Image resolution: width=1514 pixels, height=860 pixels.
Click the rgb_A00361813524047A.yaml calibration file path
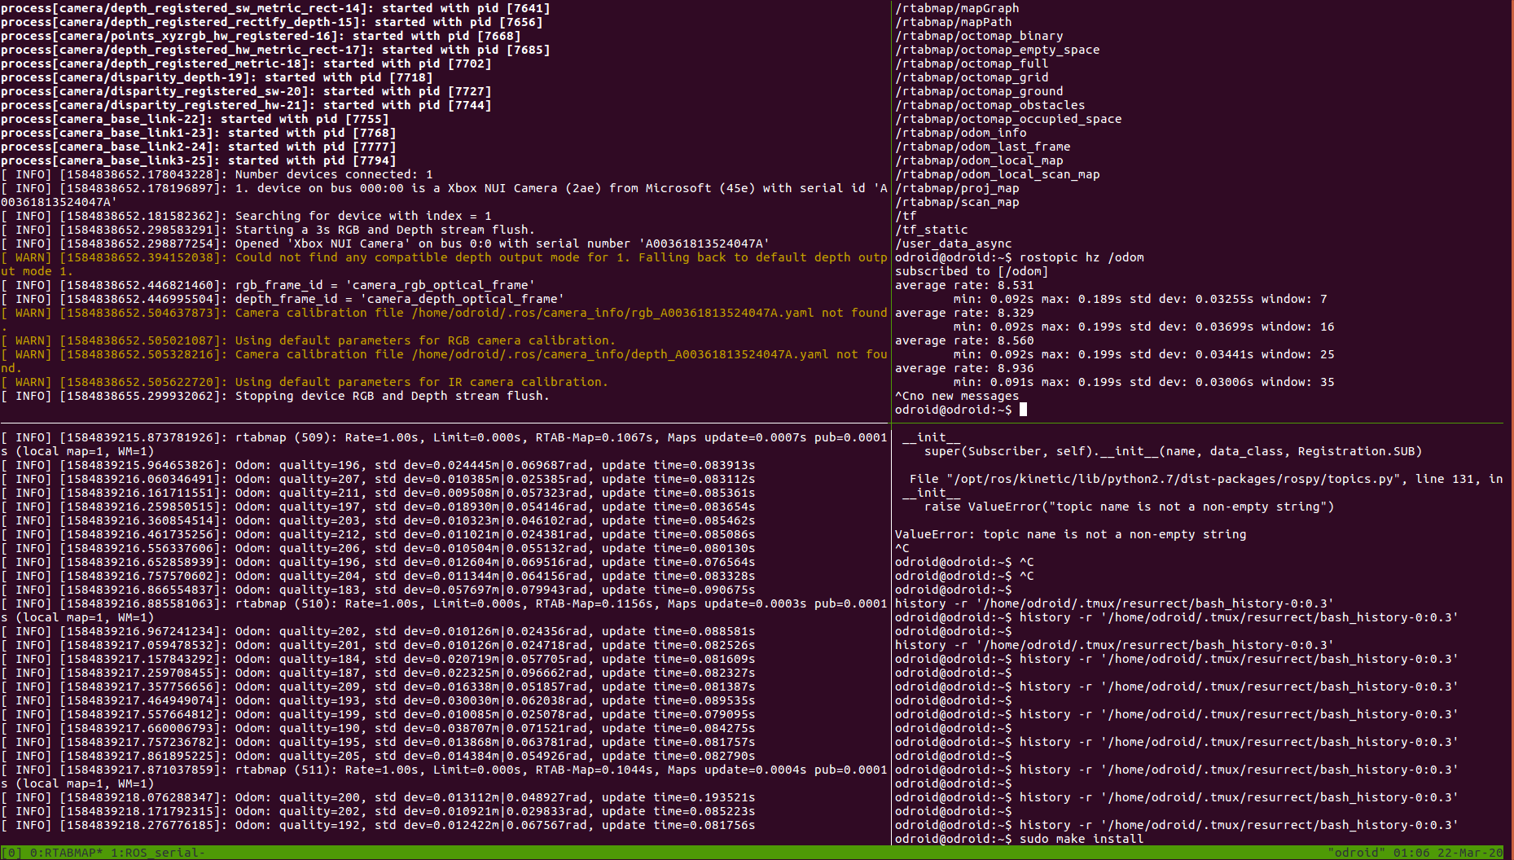point(612,313)
